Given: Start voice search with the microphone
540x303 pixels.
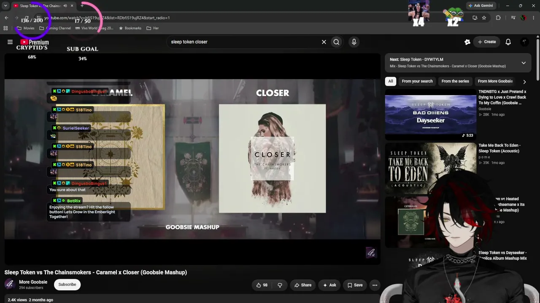Looking at the screenshot, I should (354, 42).
